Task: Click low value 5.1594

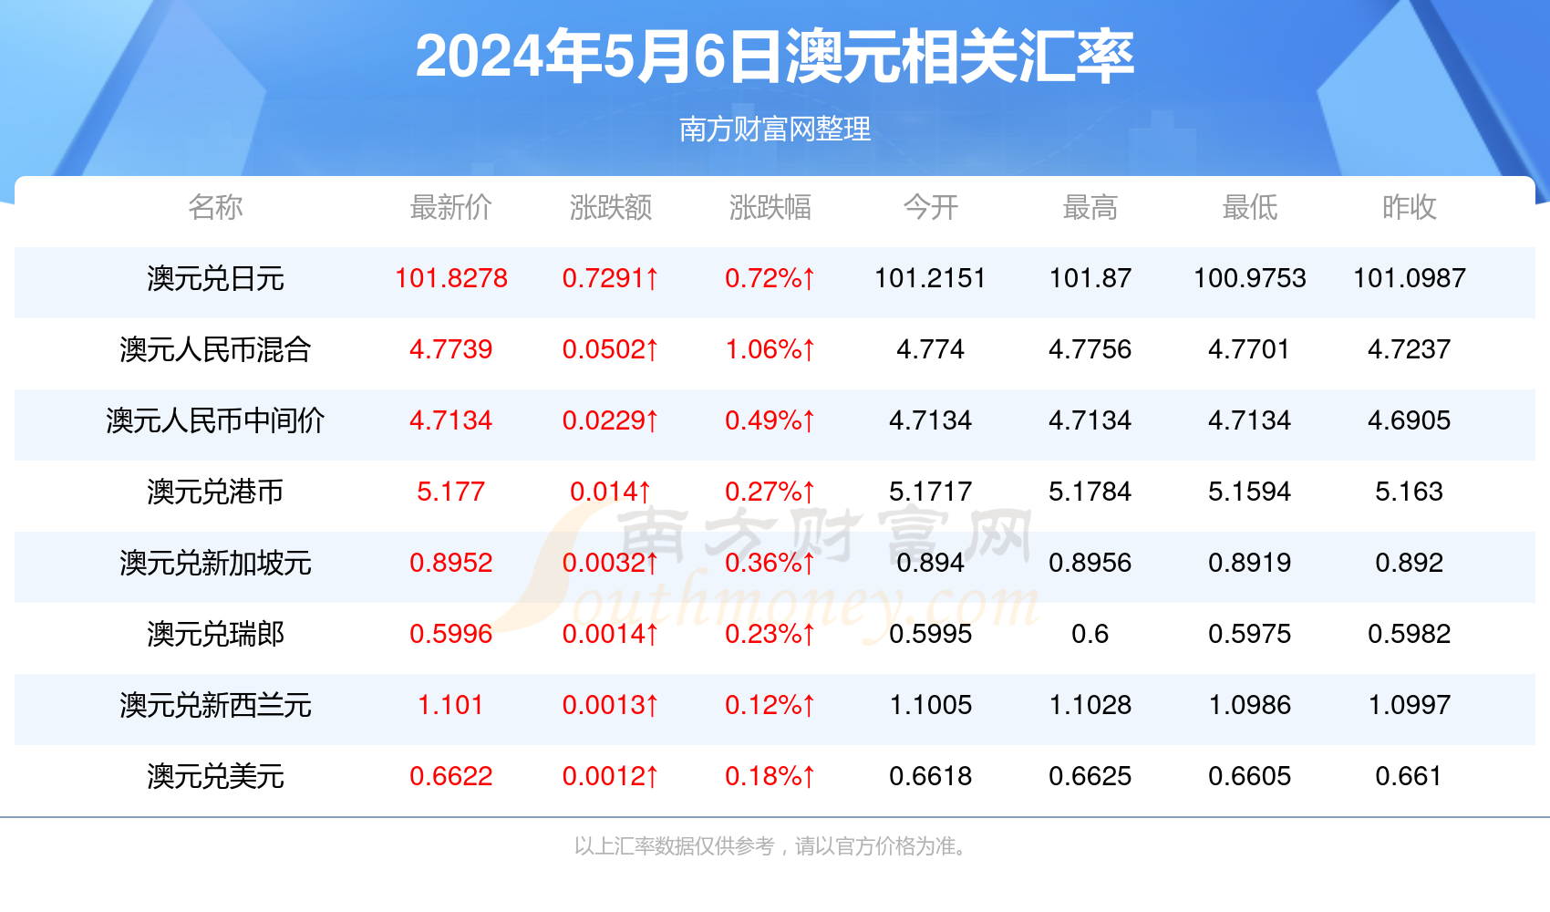Action: [1249, 492]
